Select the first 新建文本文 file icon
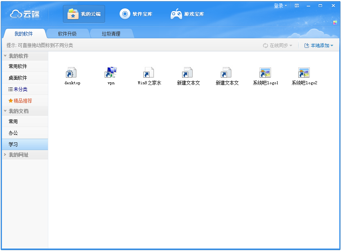 (x=187, y=72)
